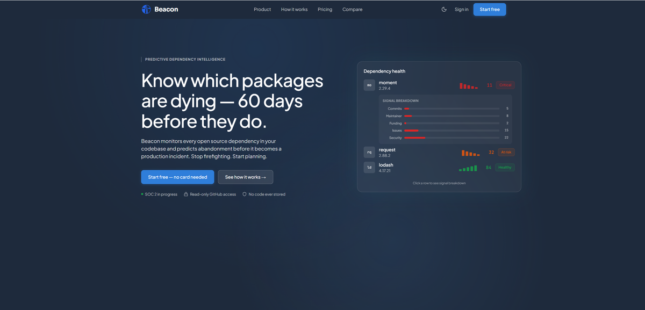Open the Compare nav link
Image resolution: width=645 pixels, height=310 pixels.
tap(353, 9)
